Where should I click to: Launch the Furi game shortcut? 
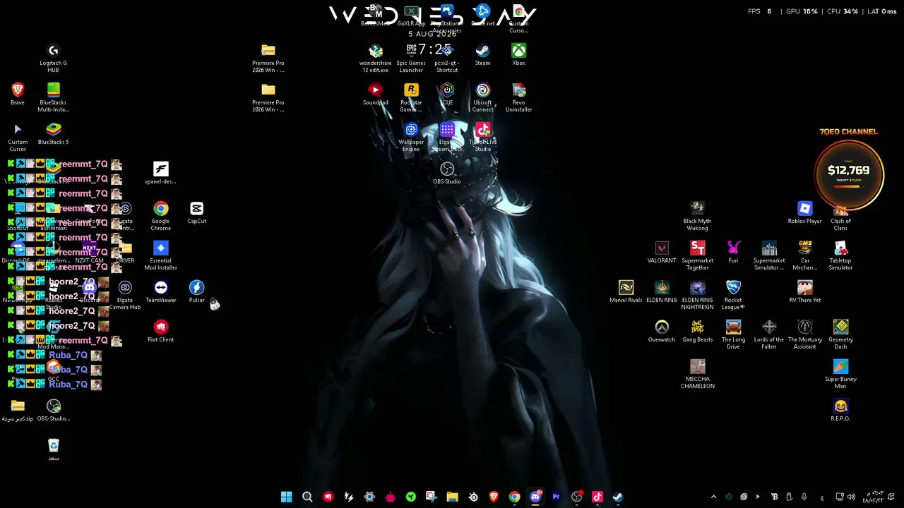[x=733, y=248]
